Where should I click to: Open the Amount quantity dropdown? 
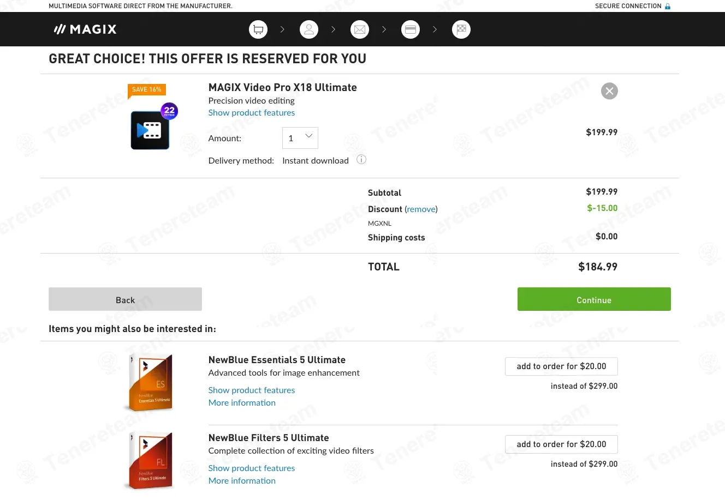(x=300, y=138)
